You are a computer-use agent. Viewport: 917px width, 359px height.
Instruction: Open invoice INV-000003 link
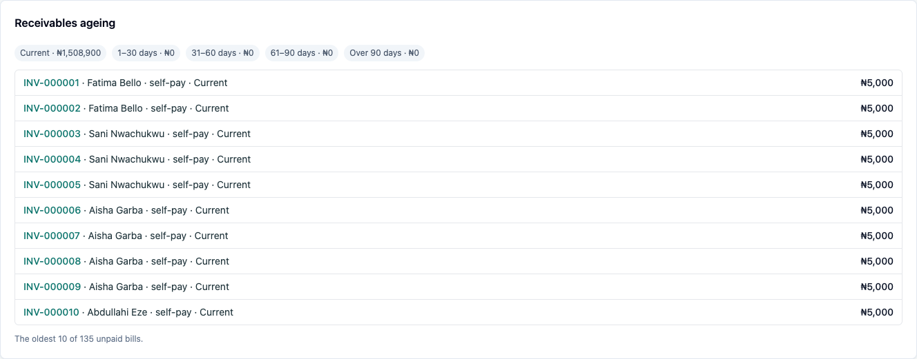click(x=52, y=134)
